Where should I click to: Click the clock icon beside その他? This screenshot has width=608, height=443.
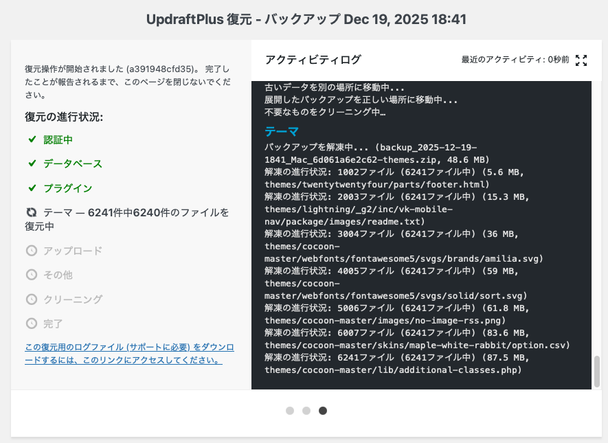pos(32,275)
